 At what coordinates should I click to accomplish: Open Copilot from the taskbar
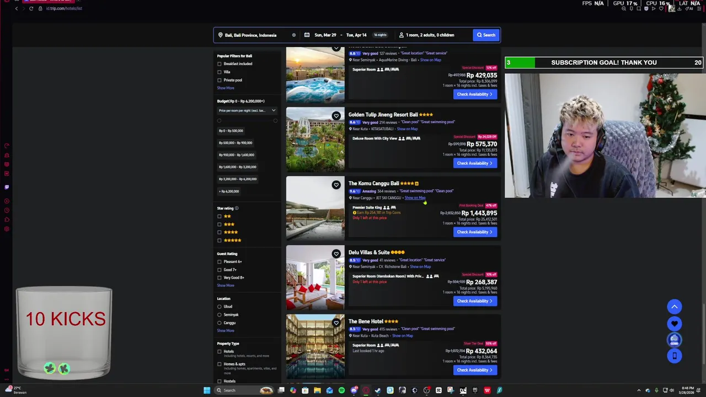293,390
